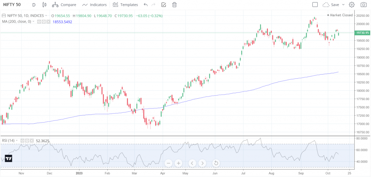Click the Market Closed status label
Image resolution: width=371 pixels, height=177 pixels.
coord(340,15)
